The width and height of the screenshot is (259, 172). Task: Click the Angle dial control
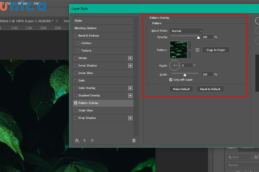174,65
